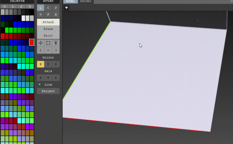Viewport: 233px width, 144px height.
Task: Toggle Mirror Y
Action: click(48, 64)
